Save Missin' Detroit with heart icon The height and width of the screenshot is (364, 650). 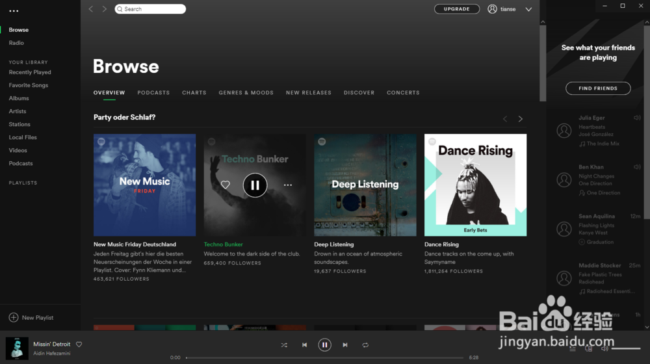(79, 344)
